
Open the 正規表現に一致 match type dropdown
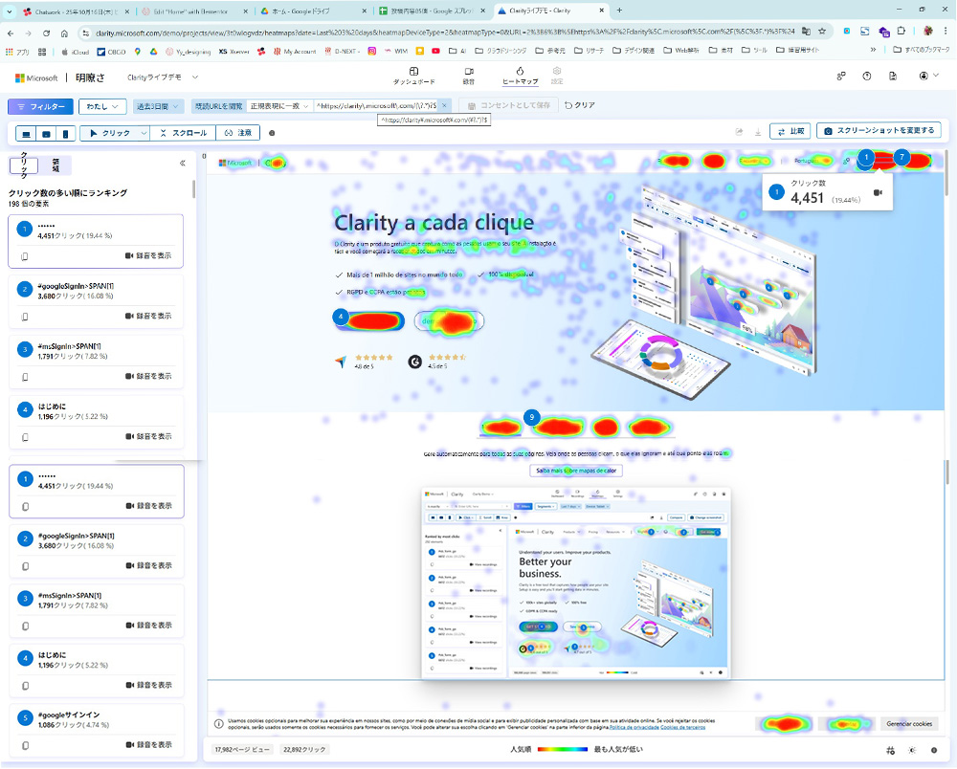coord(278,106)
